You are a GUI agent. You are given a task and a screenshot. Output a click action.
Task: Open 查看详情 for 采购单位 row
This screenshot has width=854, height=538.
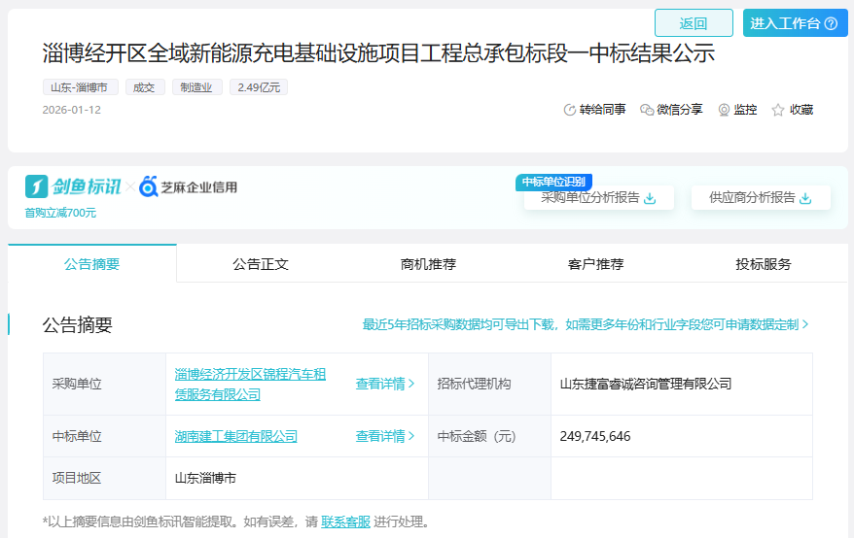coord(385,384)
